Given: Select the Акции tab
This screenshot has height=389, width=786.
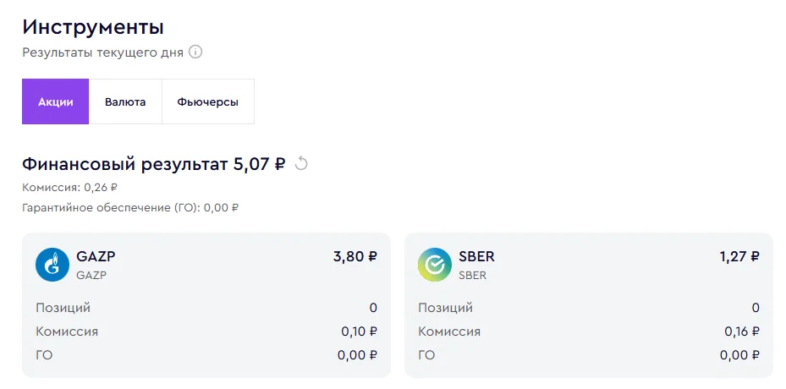Looking at the screenshot, I should (x=56, y=101).
